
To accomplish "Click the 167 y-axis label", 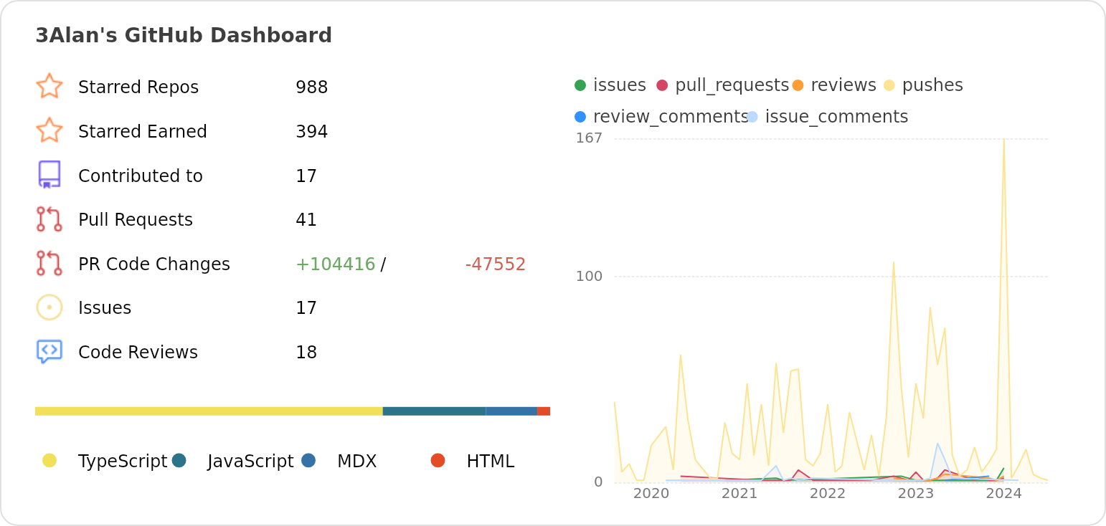I will click(589, 138).
